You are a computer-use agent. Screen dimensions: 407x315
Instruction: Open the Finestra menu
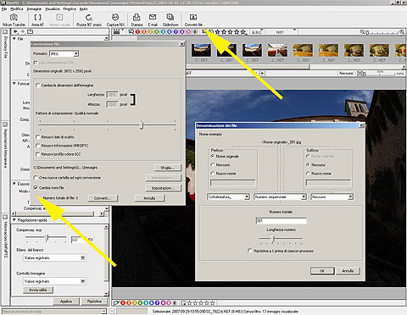point(70,9)
